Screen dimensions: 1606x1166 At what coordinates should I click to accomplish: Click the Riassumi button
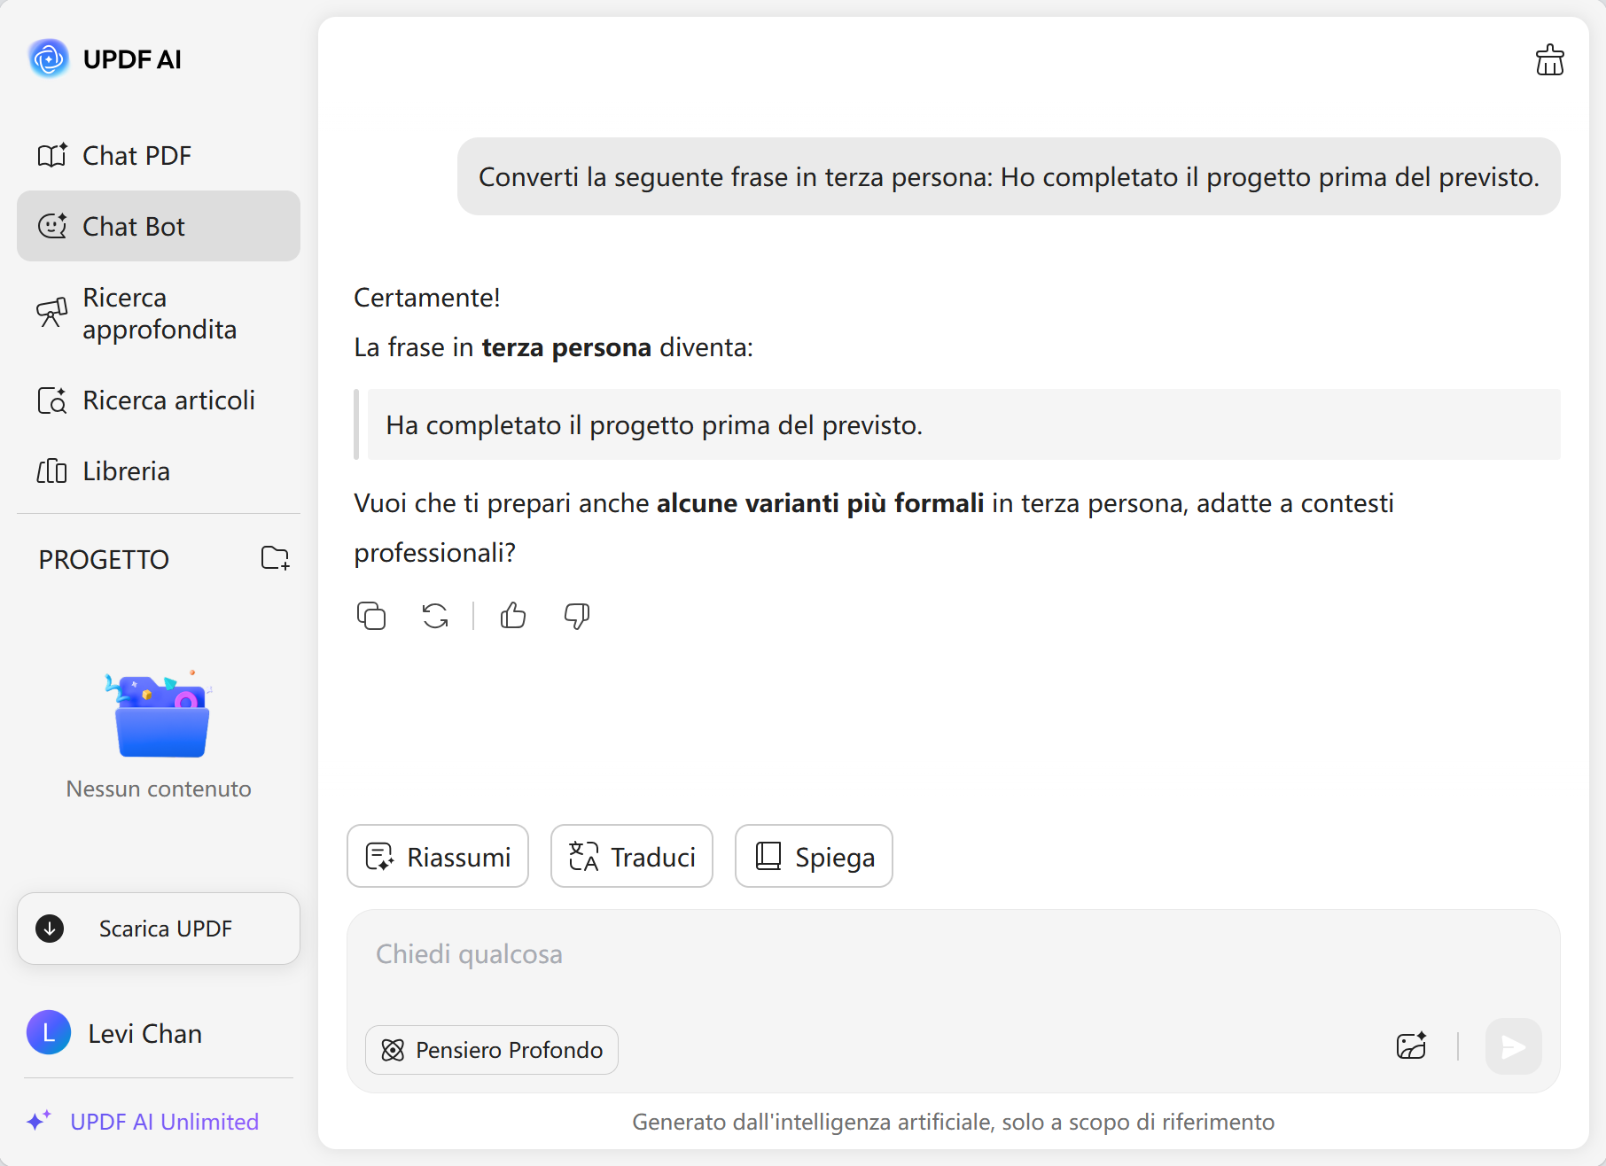pyautogui.click(x=438, y=857)
